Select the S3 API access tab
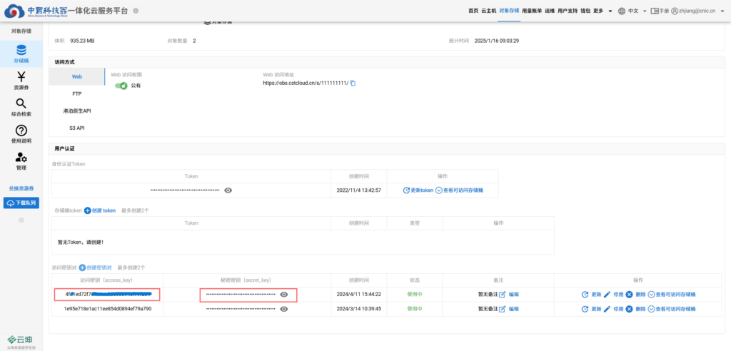Image resolution: width=731 pixels, height=351 pixels. pos(76,128)
